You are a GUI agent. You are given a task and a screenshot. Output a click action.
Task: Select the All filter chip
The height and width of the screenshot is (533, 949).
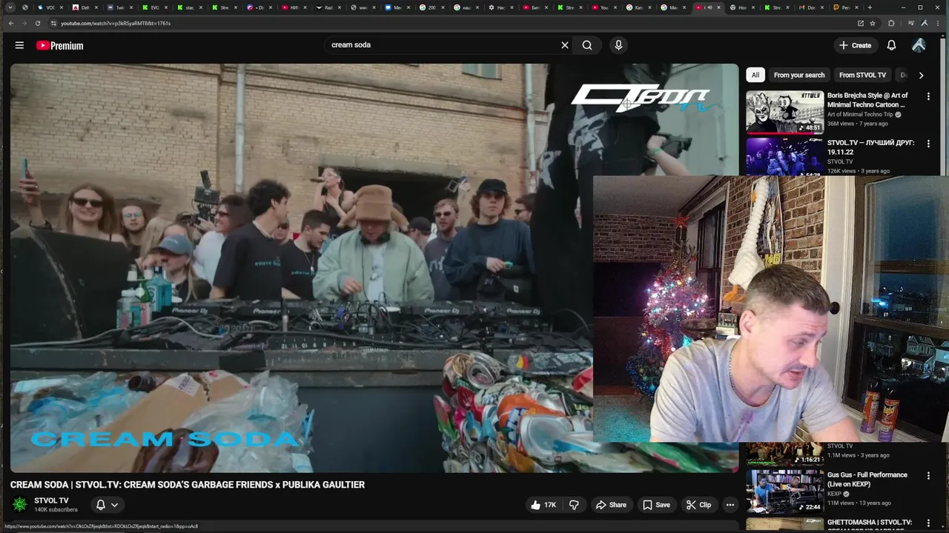755,75
